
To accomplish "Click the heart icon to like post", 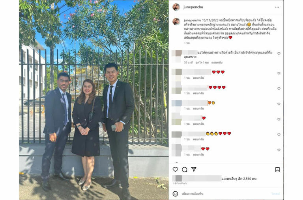I will pyautogui.click(x=175, y=170).
